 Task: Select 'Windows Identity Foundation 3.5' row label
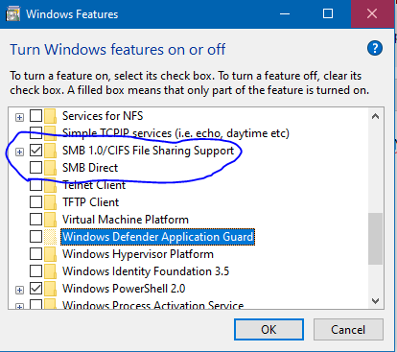[146, 271]
